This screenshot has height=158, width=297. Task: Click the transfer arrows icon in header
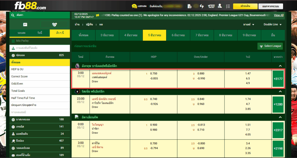202,6
